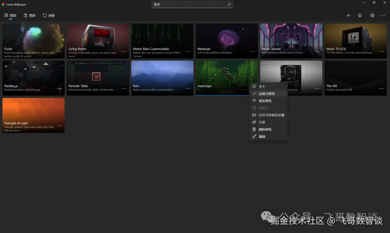Image resolution: width=390 pixels, height=233 pixels.
Task: Click the plus icon to add wallpaper
Action: 348,15
